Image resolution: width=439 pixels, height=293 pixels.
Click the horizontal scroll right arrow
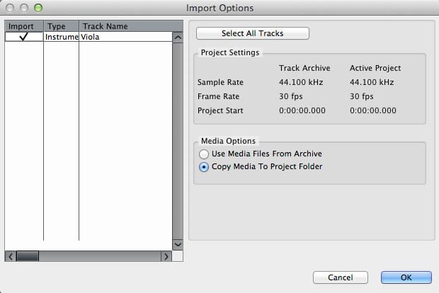[x=166, y=256]
